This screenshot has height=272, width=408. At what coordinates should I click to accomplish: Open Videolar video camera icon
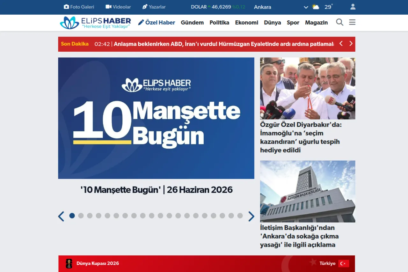[108, 7]
